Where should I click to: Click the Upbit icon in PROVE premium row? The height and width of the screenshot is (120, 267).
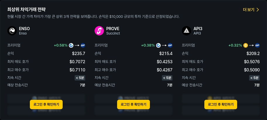click(170, 45)
